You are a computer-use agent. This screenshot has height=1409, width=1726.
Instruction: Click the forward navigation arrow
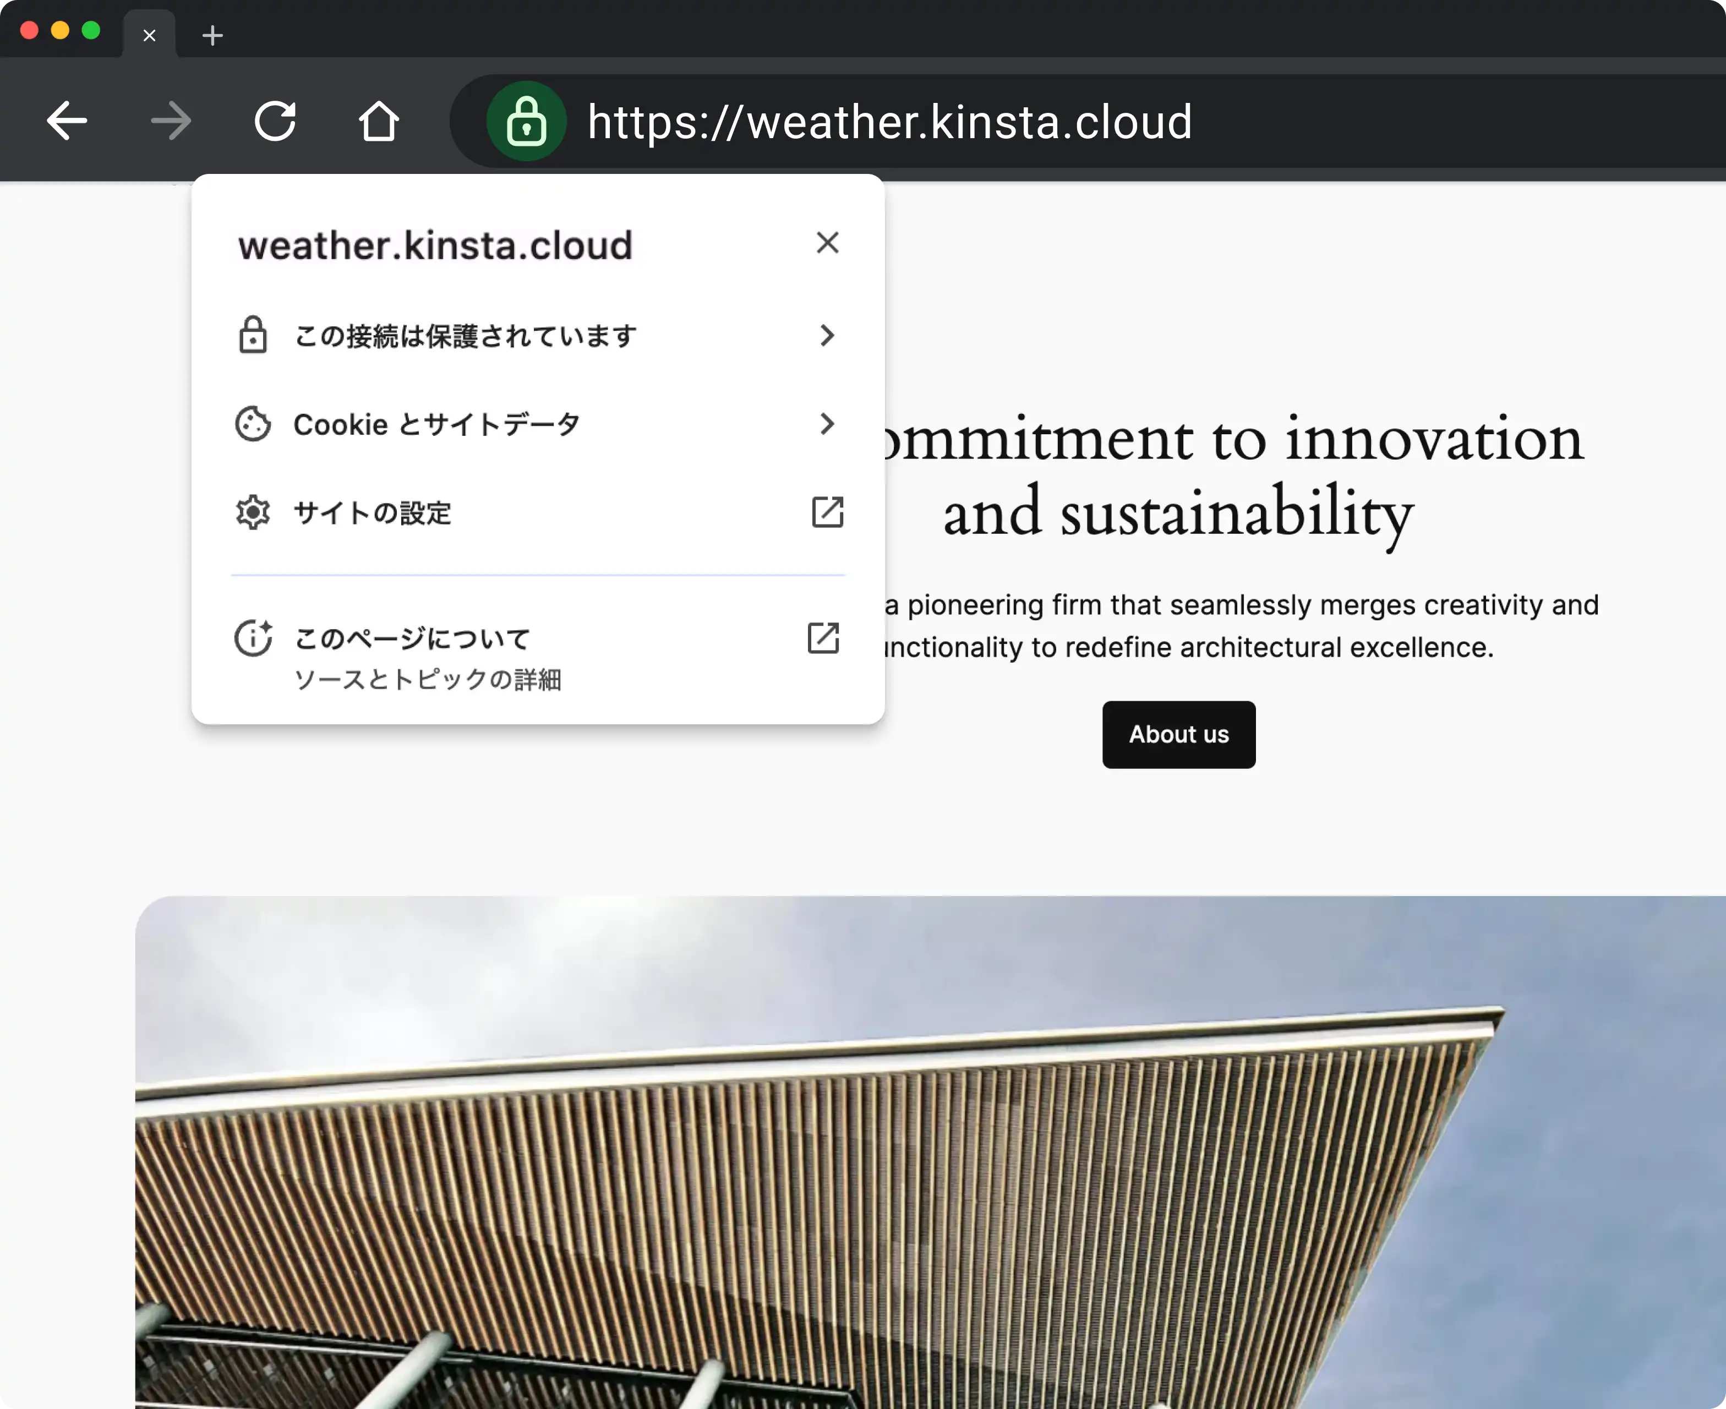click(x=171, y=122)
